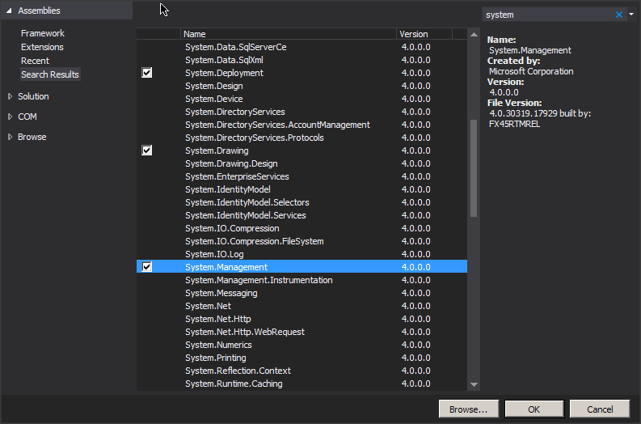Select the System.Net row
The image size is (641, 424).
[x=302, y=306]
